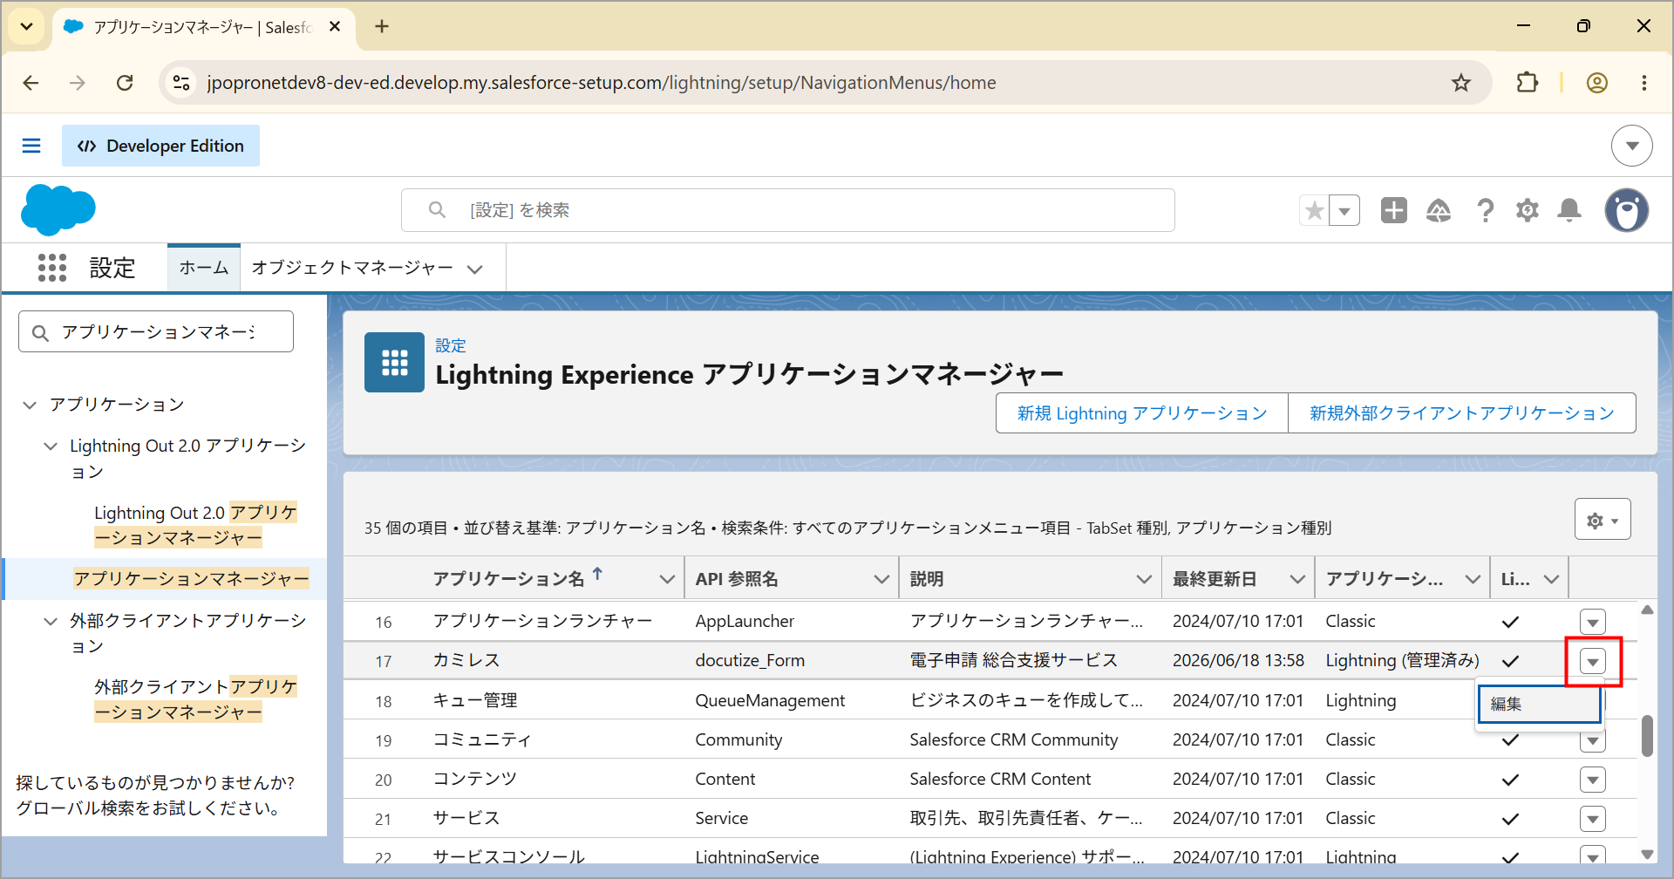Click the Salesforce cloud logo
The width and height of the screenshot is (1674, 879).
click(58, 210)
